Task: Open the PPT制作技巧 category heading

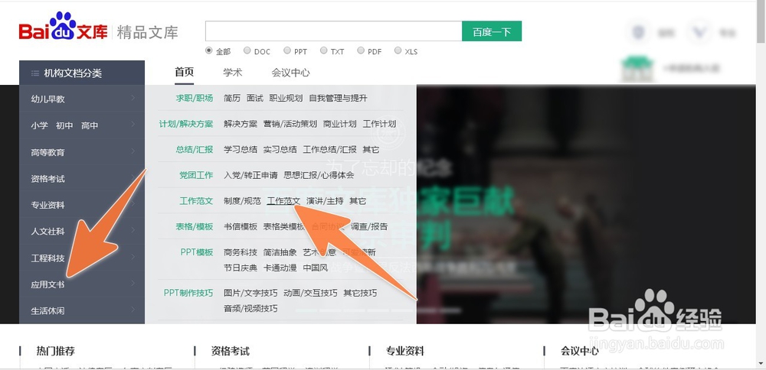Action: pyautogui.click(x=188, y=293)
